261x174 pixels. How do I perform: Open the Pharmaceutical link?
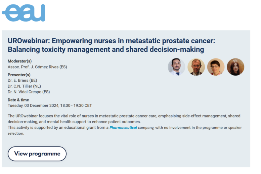pos(123,128)
